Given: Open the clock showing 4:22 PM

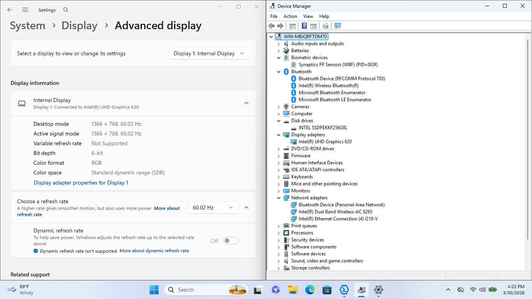Looking at the screenshot, I should click(x=514, y=290).
